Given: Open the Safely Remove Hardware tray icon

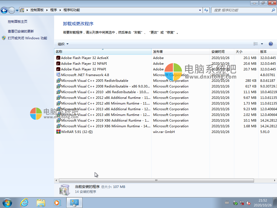Looking at the screenshot, I should 235,203.
